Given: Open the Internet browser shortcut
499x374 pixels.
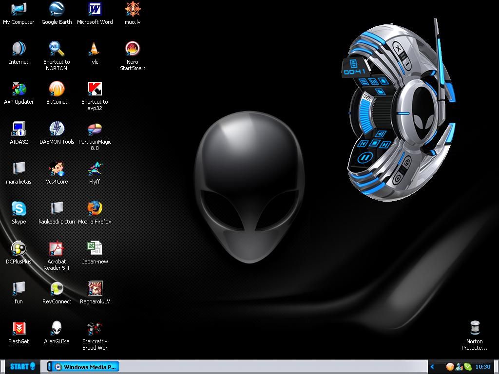Looking at the screenshot, I should point(19,54).
